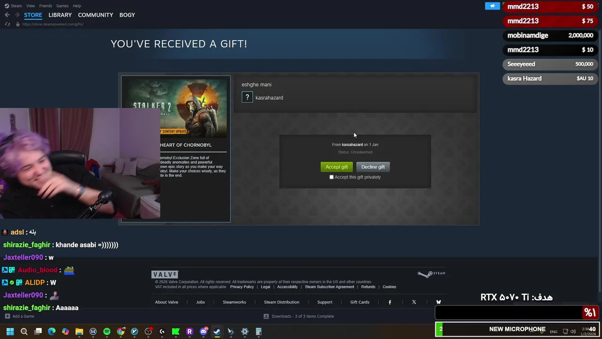The height and width of the screenshot is (339, 602).
Task: Open Calculator from the taskbar
Action: pyautogui.click(x=258, y=331)
